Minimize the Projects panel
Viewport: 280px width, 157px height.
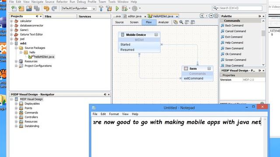tap(37, 16)
